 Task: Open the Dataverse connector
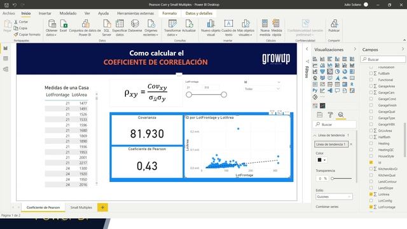point(135,25)
